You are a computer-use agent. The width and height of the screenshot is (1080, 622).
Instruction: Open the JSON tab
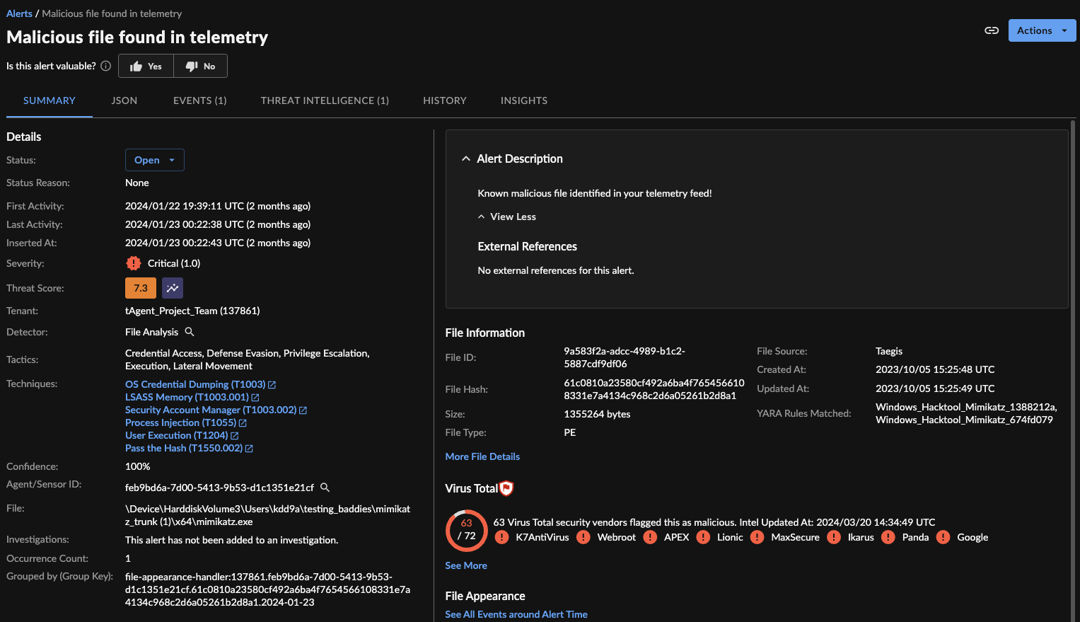tap(124, 100)
